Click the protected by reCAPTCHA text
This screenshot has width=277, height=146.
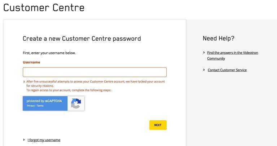44,101
